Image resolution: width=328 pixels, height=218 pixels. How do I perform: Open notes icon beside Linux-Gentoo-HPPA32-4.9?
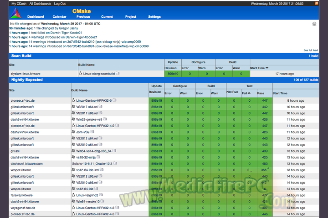click(x=117, y=125)
